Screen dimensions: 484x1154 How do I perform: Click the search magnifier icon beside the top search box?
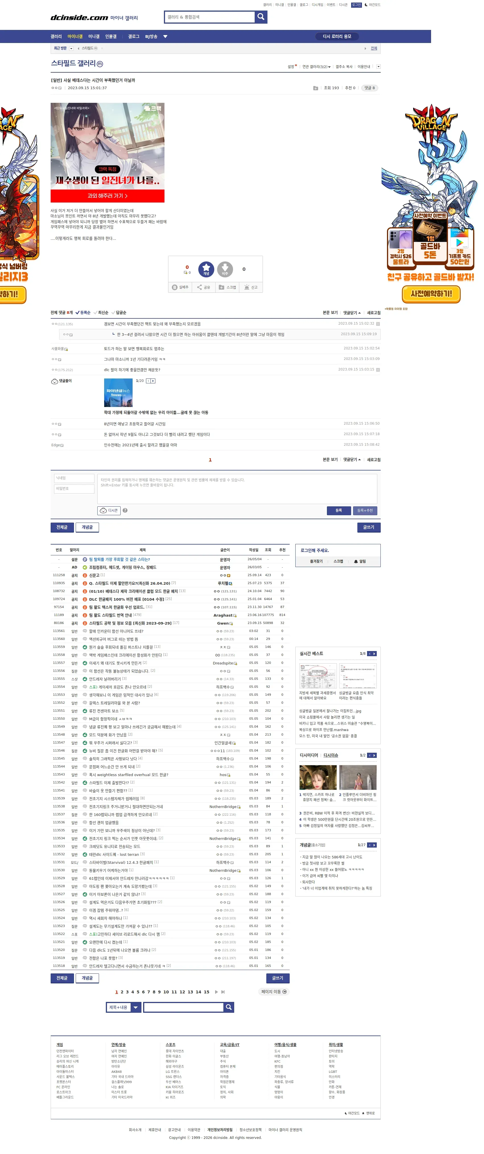pyautogui.click(x=261, y=17)
